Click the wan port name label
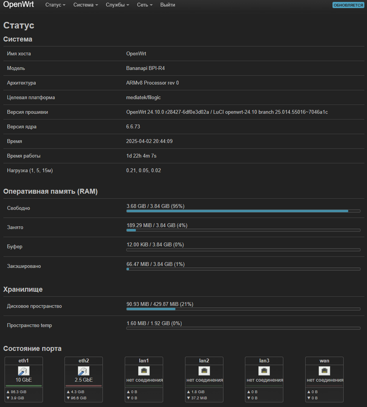The width and height of the screenshot is (367, 407). pyautogui.click(x=324, y=361)
